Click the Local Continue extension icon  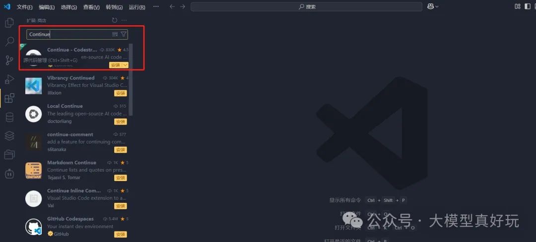click(x=34, y=114)
